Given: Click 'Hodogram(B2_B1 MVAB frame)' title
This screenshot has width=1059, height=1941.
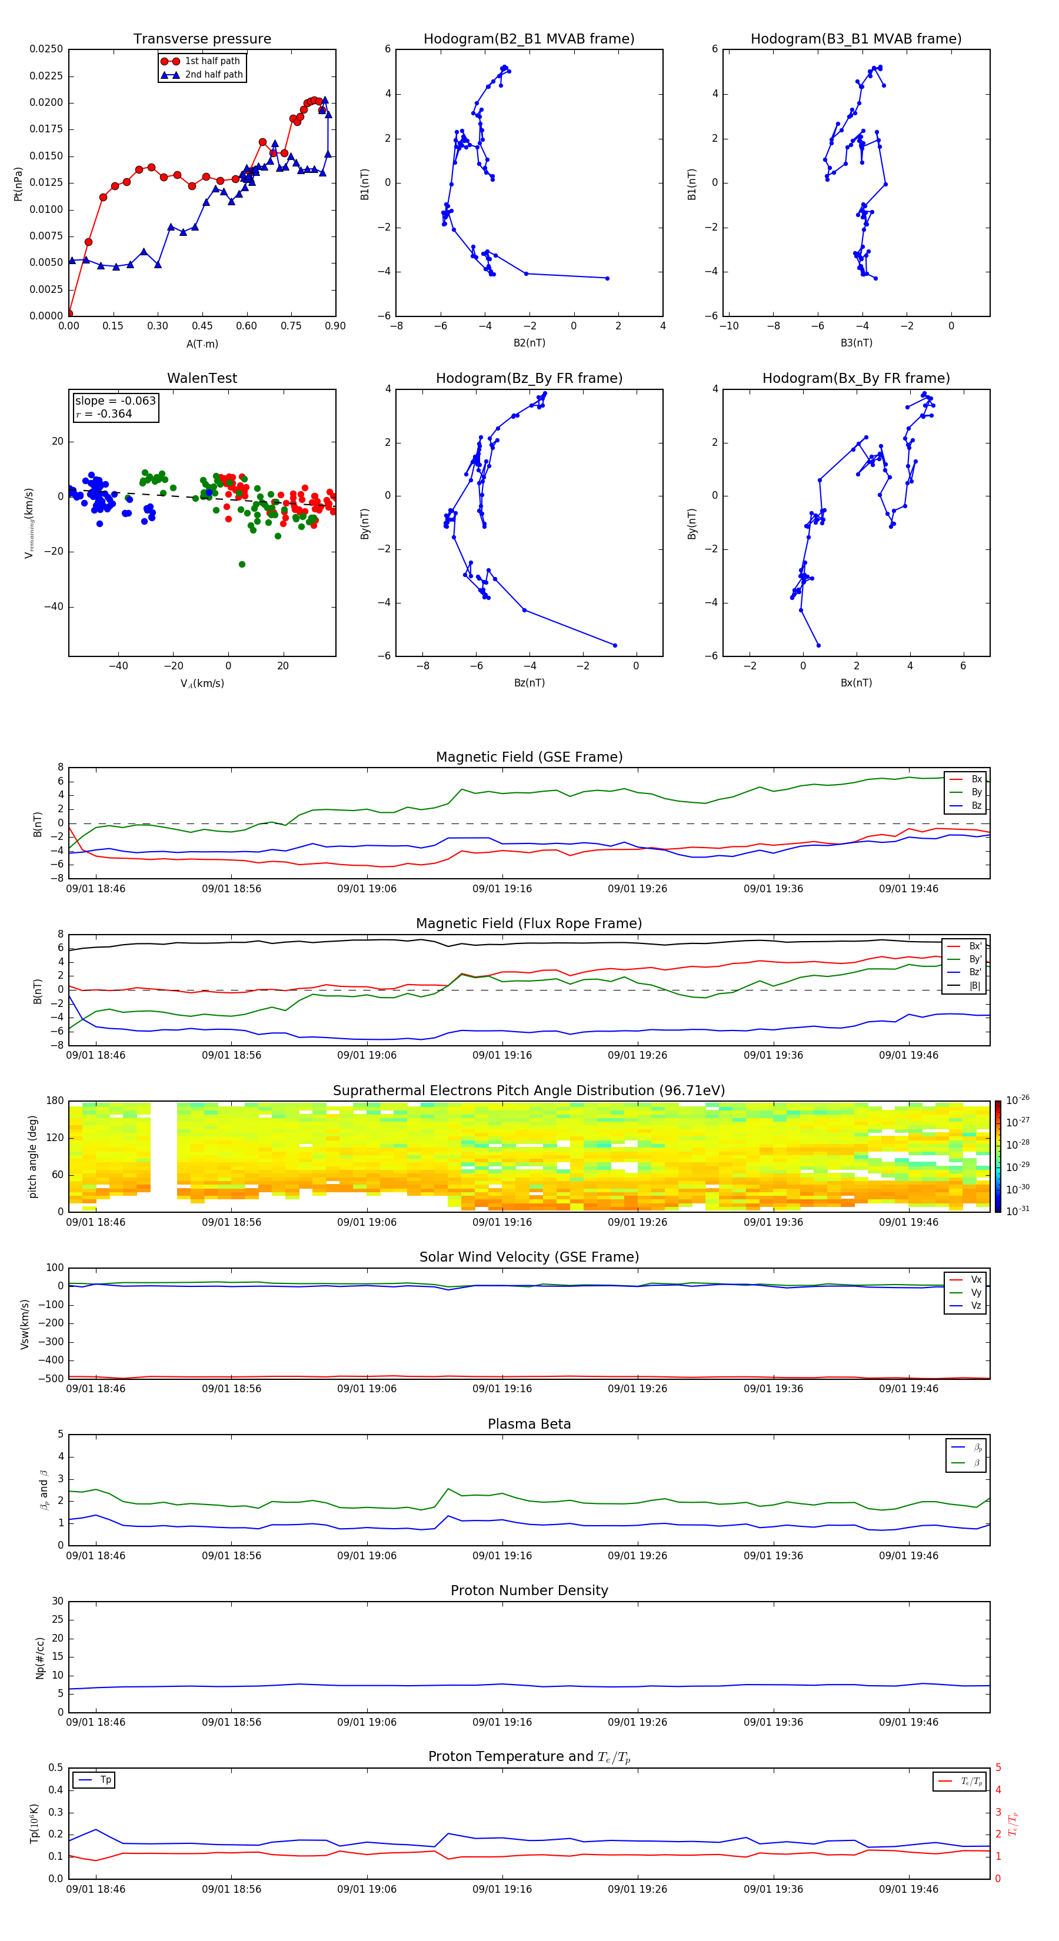Looking at the screenshot, I should [529, 38].
